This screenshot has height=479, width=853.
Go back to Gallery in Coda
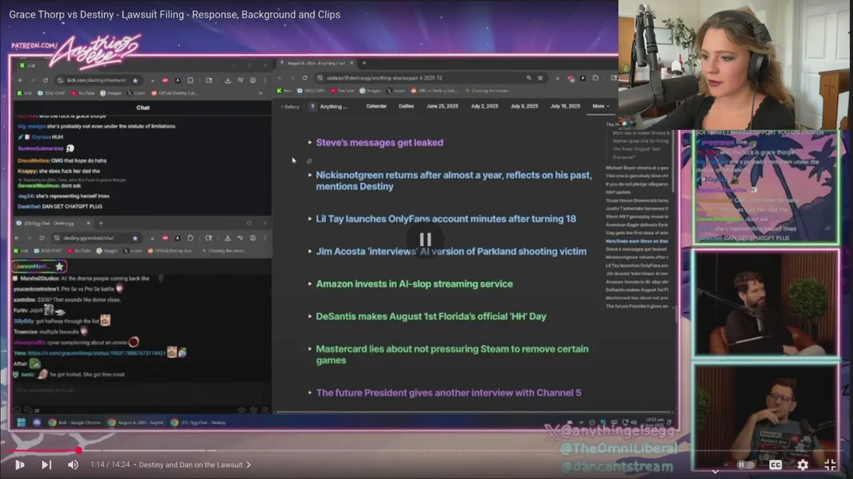(290, 106)
